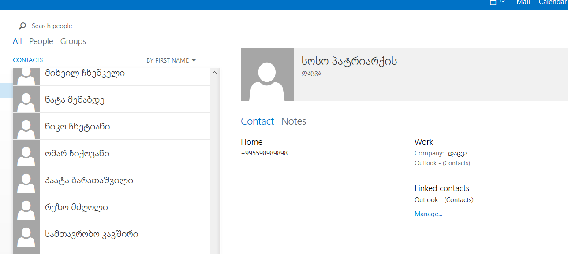The width and height of the screenshot is (568, 254).
Task: Click the avatar of რეზო მძღოლი
Action: pos(26,207)
